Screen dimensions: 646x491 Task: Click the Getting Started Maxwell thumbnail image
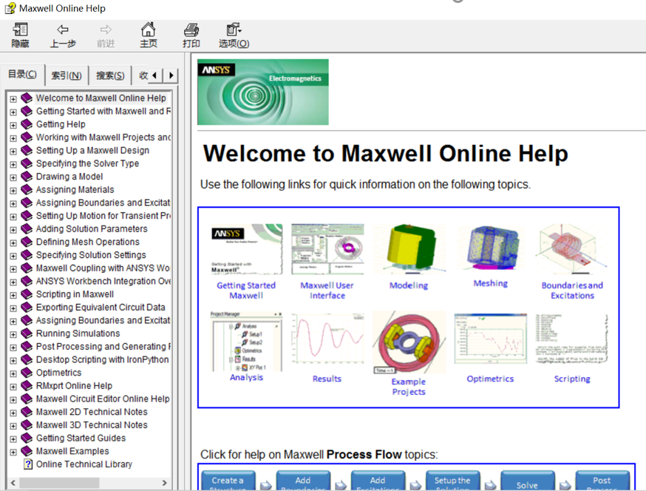coord(247,249)
